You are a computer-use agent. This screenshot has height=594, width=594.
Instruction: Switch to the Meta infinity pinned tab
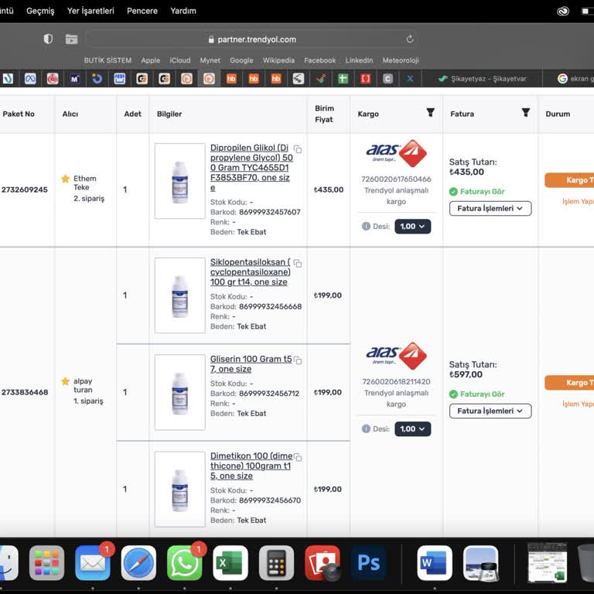point(30,79)
